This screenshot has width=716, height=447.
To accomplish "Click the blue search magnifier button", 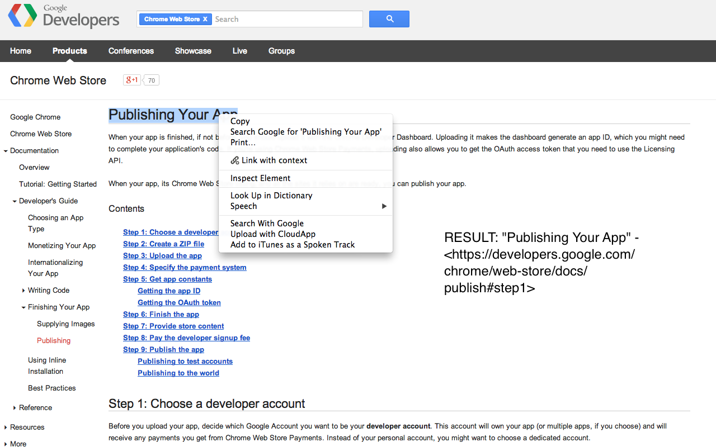I will point(389,19).
